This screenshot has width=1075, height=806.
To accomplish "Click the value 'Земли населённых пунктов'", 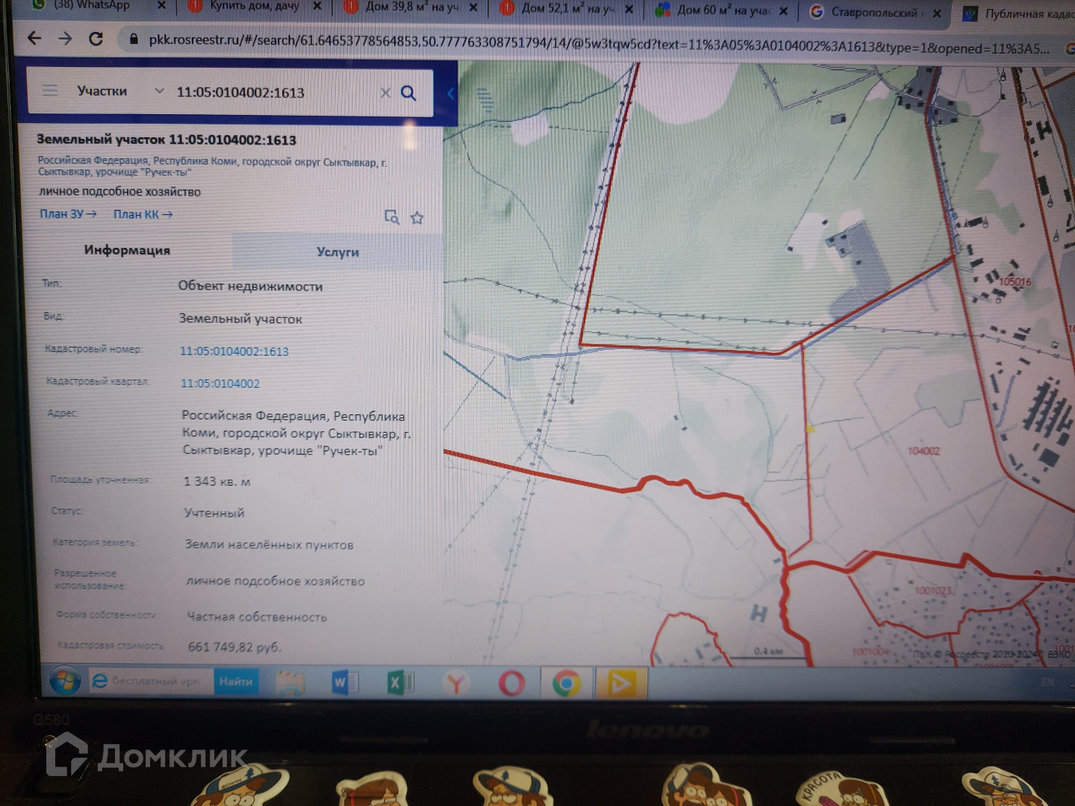I will pyautogui.click(x=269, y=545).
